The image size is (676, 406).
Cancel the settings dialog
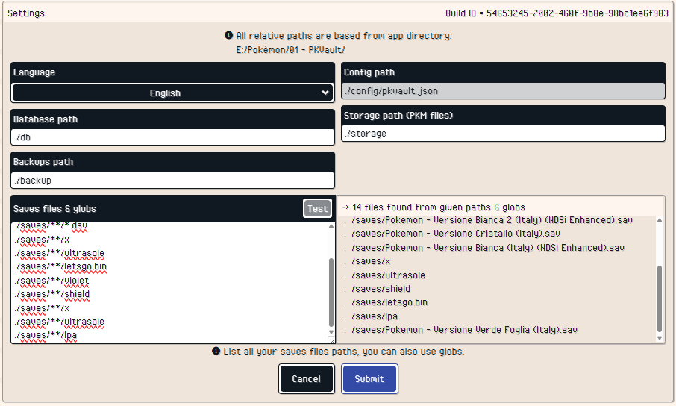[306, 379]
